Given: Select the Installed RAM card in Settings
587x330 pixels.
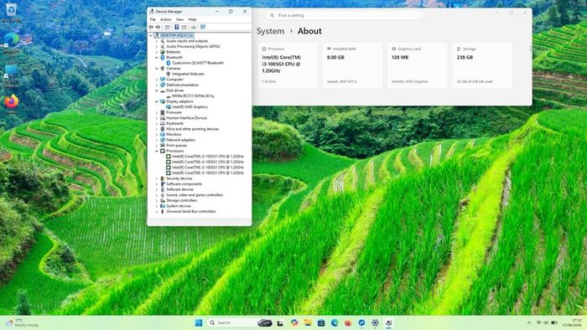Looking at the screenshot, I should [x=353, y=66].
